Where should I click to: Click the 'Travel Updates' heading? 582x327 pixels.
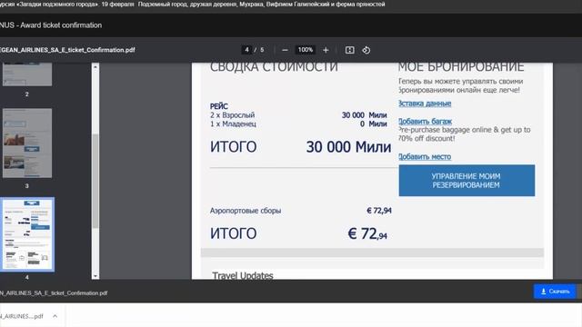click(243, 275)
